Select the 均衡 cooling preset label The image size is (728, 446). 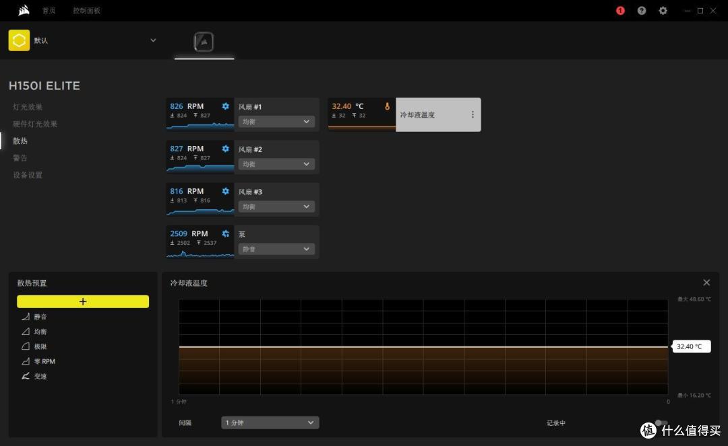point(40,332)
